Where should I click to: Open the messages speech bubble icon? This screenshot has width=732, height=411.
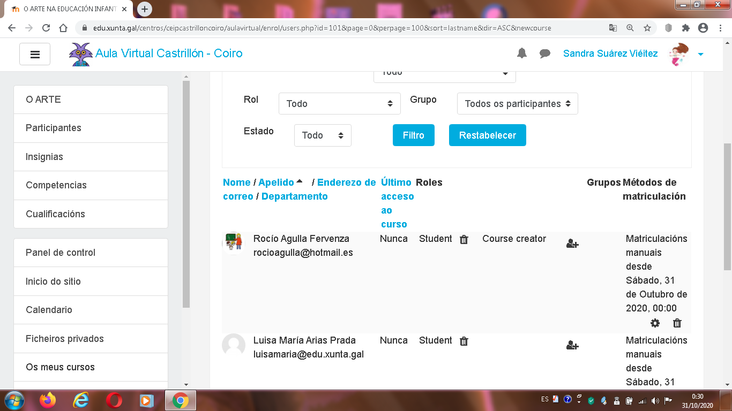pyautogui.click(x=545, y=54)
